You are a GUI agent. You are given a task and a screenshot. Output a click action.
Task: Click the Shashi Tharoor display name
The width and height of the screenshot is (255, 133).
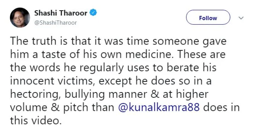[61, 13]
